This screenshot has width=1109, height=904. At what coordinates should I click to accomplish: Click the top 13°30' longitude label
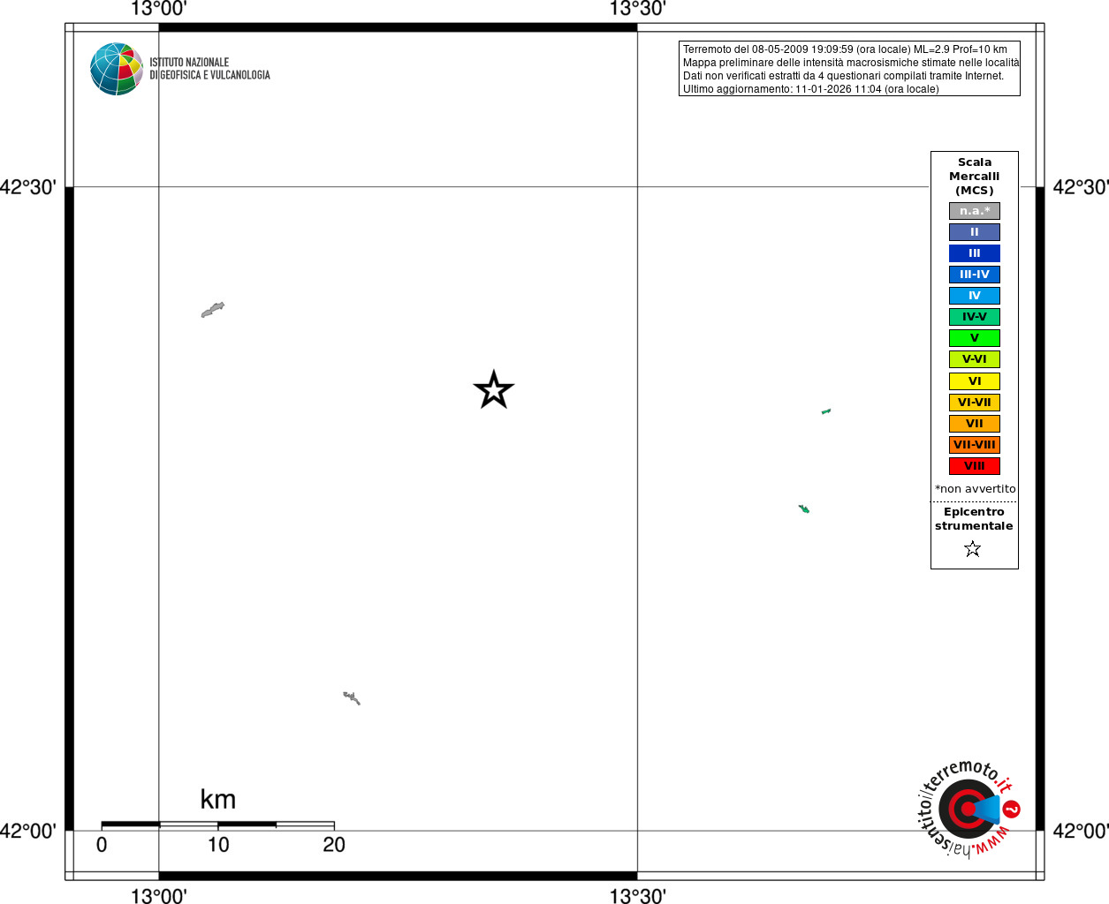(638, 9)
